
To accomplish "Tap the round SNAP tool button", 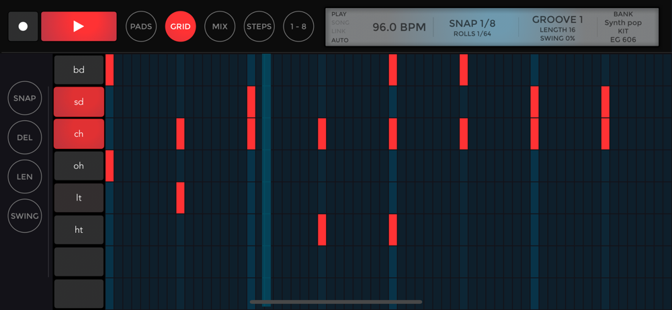I will [x=25, y=98].
